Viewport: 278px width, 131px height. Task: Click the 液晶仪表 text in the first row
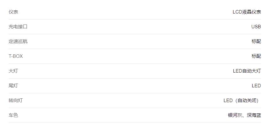click(x=252, y=12)
